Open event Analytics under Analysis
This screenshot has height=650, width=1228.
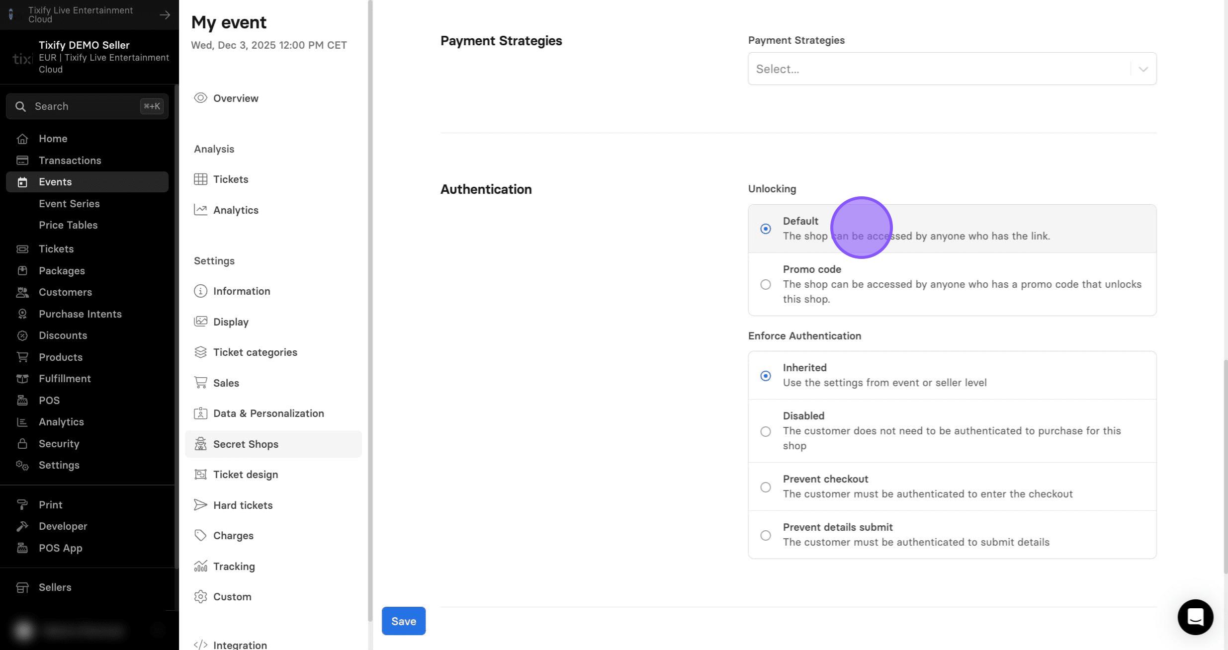273,210
